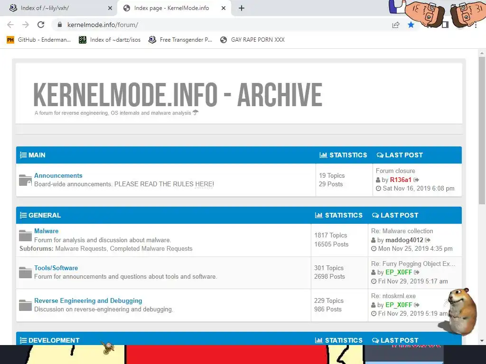
Task: Open a new tab with the plus button
Action: 242,8
